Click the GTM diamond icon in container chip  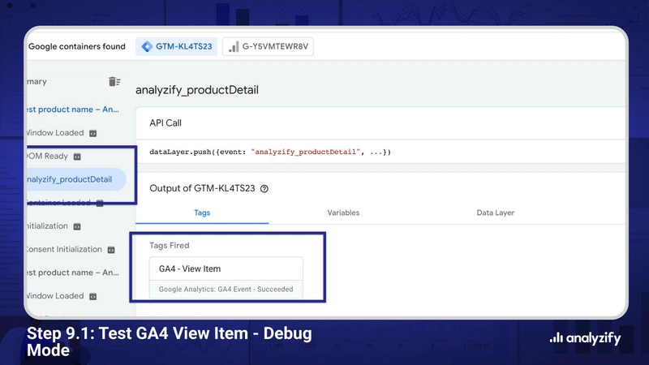(x=147, y=46)
